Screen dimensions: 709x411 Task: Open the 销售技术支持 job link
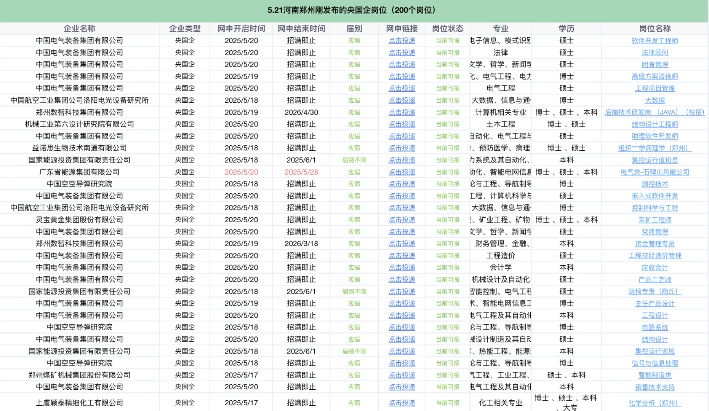point(655,387)
